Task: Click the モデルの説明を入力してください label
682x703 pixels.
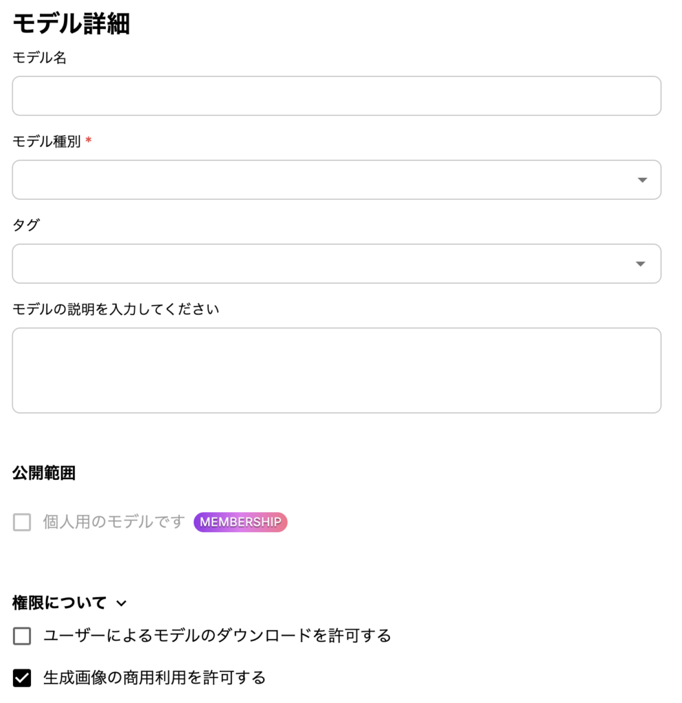Action: 116,309
